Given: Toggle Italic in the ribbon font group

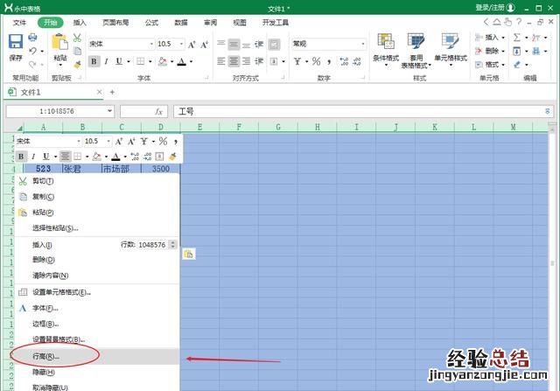Looking at the screenshot, I should pyautogui.click(x=107, y=61).
